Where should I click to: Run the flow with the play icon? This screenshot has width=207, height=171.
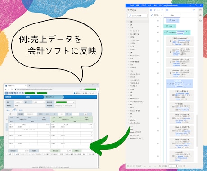tap(155, 10)
